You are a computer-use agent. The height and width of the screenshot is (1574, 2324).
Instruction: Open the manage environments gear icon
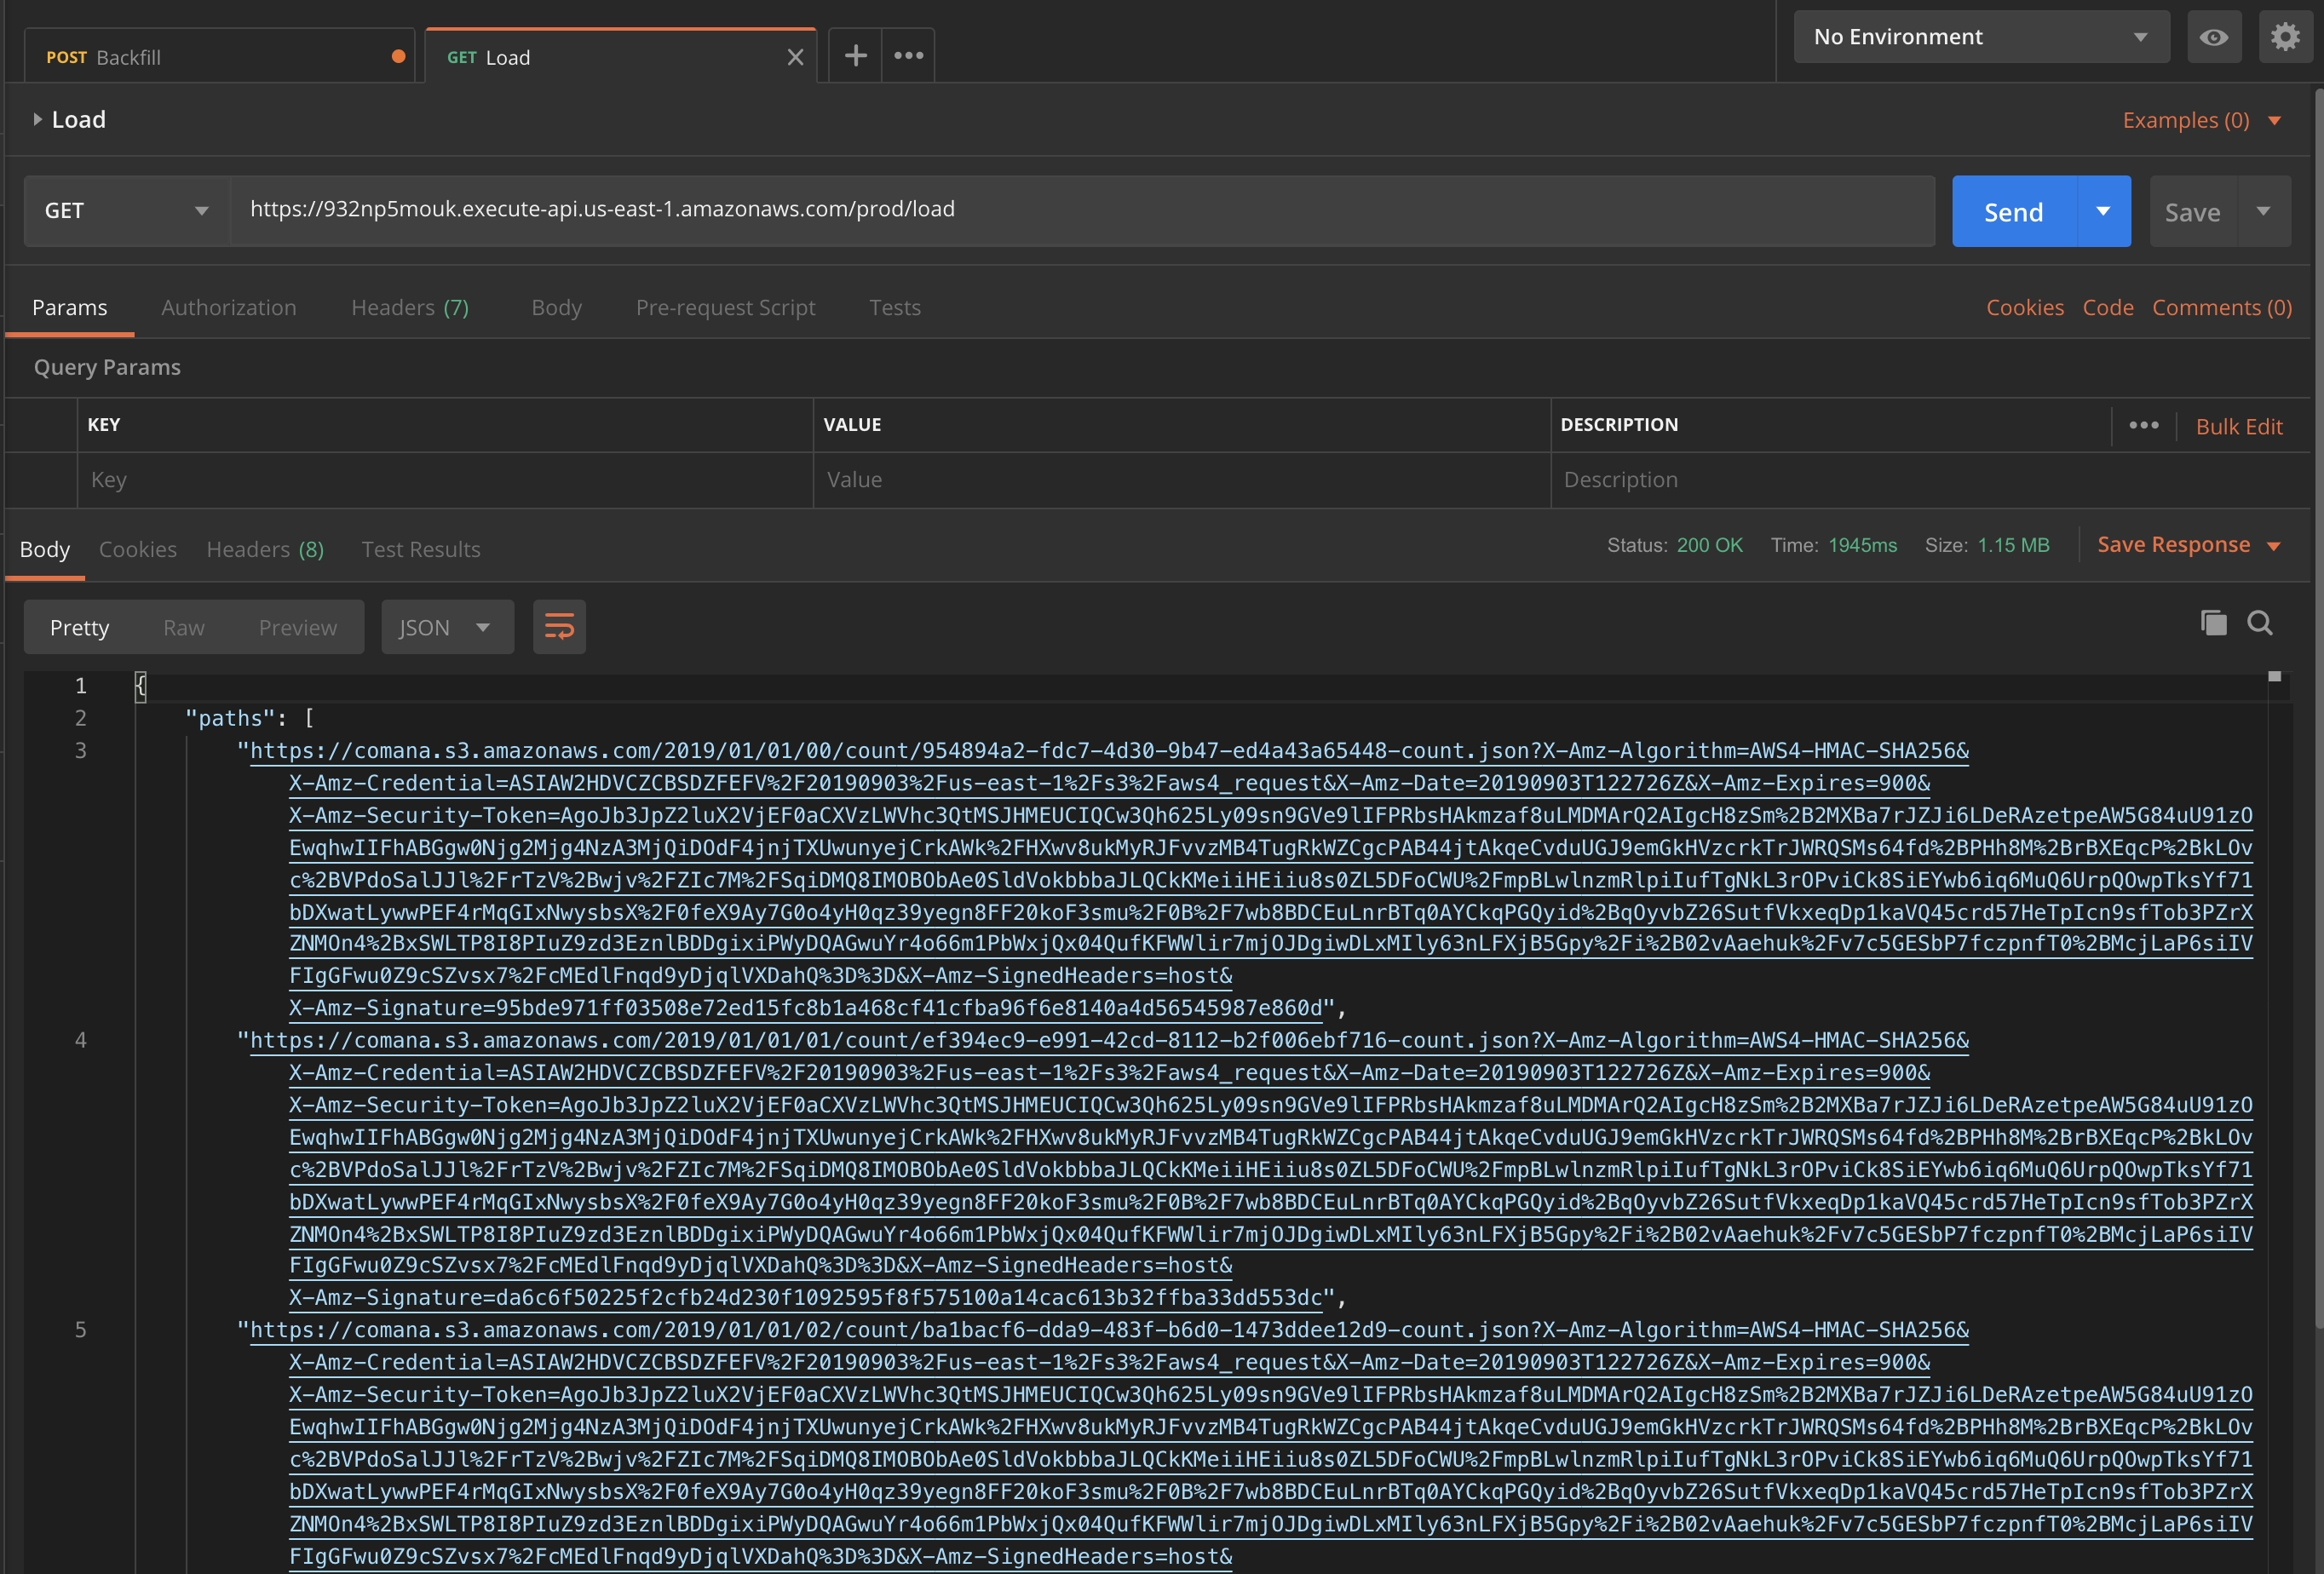(x=2285, y=37)
